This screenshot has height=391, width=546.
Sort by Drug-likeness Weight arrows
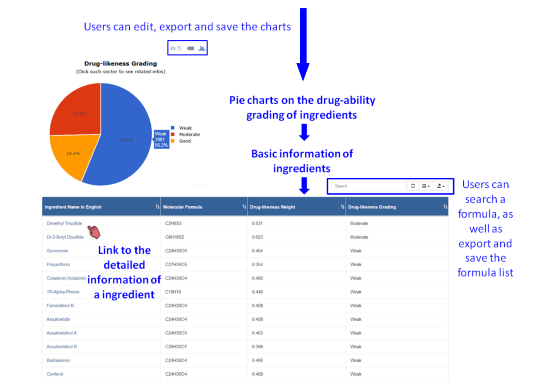(343, 207)
